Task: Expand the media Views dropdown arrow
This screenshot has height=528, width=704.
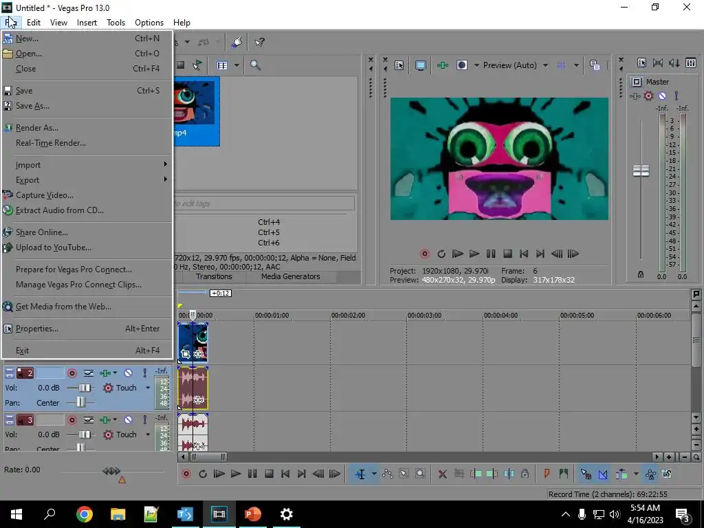Action: [236, 65]
